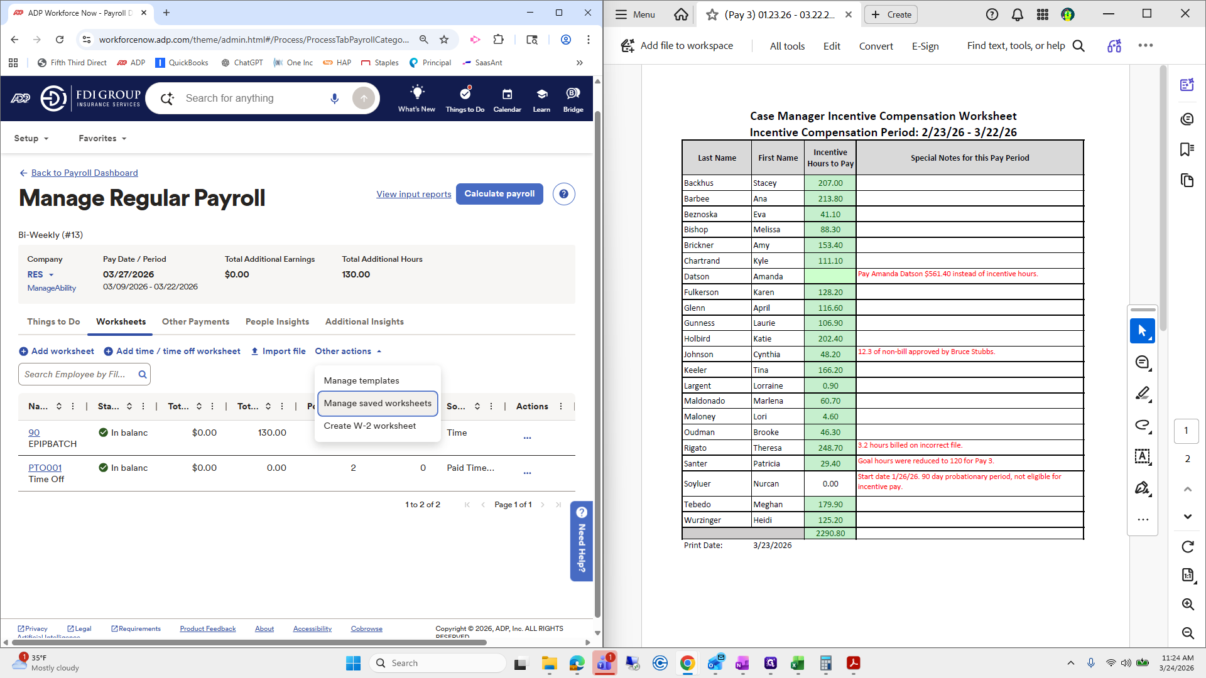Expand the RES company dropdown
Screen dimensions: 1206x678
click(x=40, y=274)
